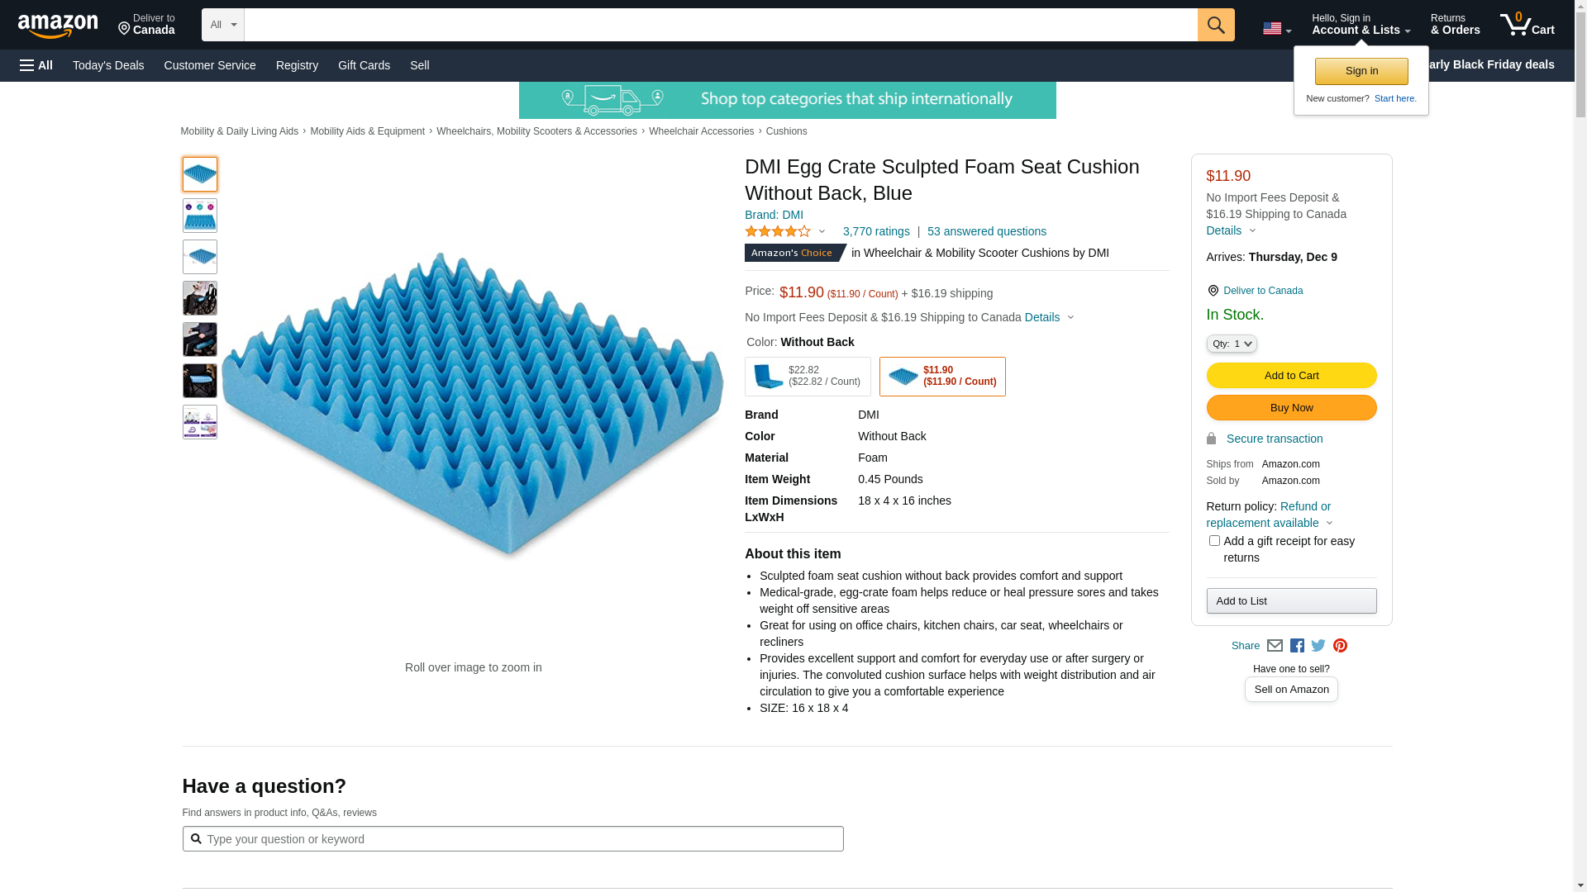This screenshot has width=1587, height=892.
Task: Go to the Amazon home logo
Action: tap(58, 26)
